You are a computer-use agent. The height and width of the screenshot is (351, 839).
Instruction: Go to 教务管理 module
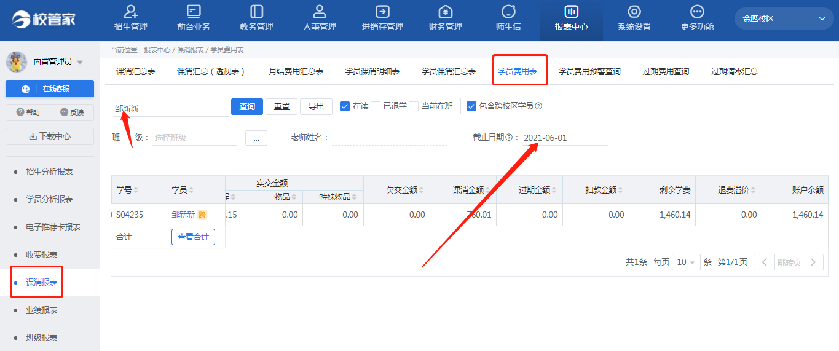pyautogui.click(x=256, y=18)
